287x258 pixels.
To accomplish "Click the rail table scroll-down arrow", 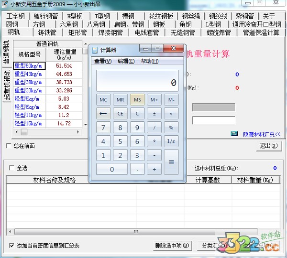I will click(86, 125).
